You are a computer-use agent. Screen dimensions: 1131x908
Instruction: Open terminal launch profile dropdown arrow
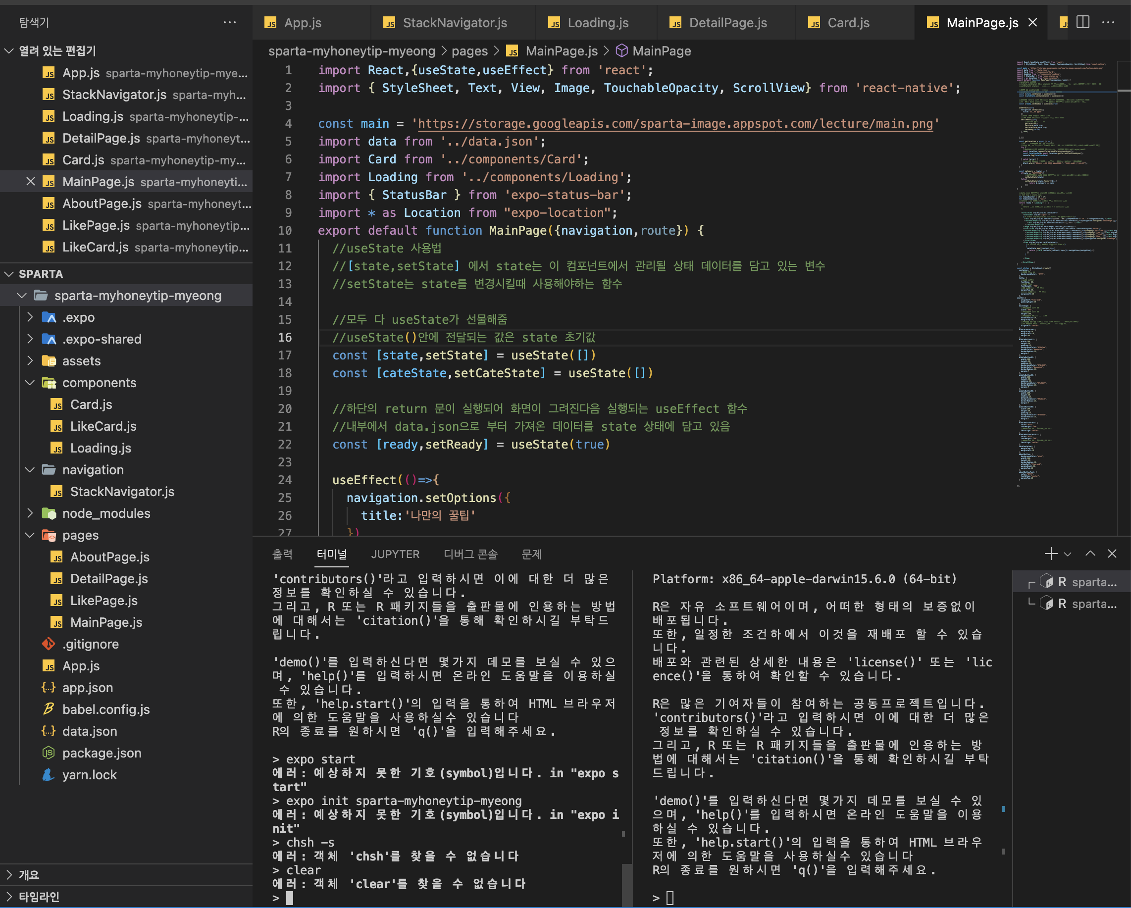tap(1067, 554)
